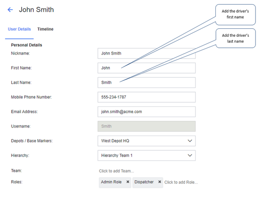
Task: Click the Nickname input field
Action: click(146, 54)
